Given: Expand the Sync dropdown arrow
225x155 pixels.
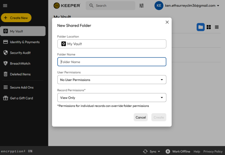Looking at the screenshot, I should 159,152.
